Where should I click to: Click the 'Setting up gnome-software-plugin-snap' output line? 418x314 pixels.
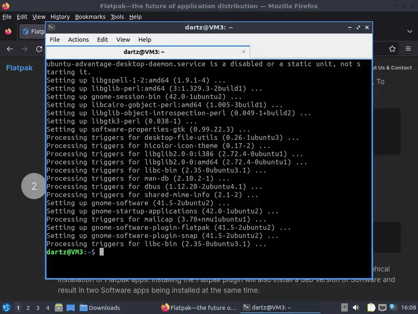click(162, 236)
